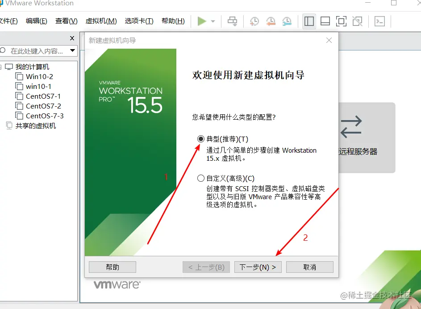Viewport: 421px width, 309px height.
Task: Click the Unity mode icon
Action: [357, 21]
